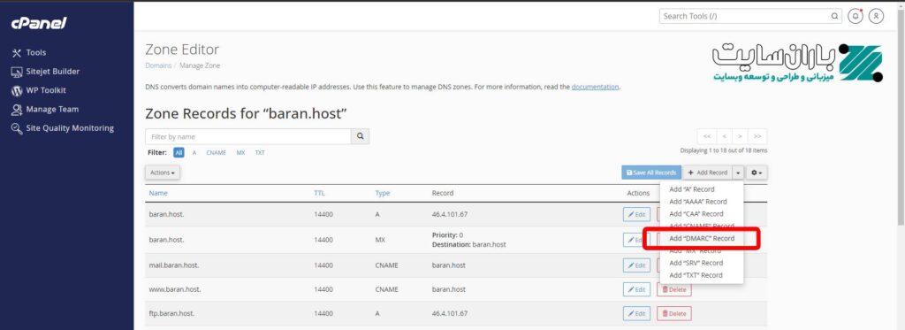Sort by the TTL column header
This screenshot has width=905, height=330.
(319, 193)
